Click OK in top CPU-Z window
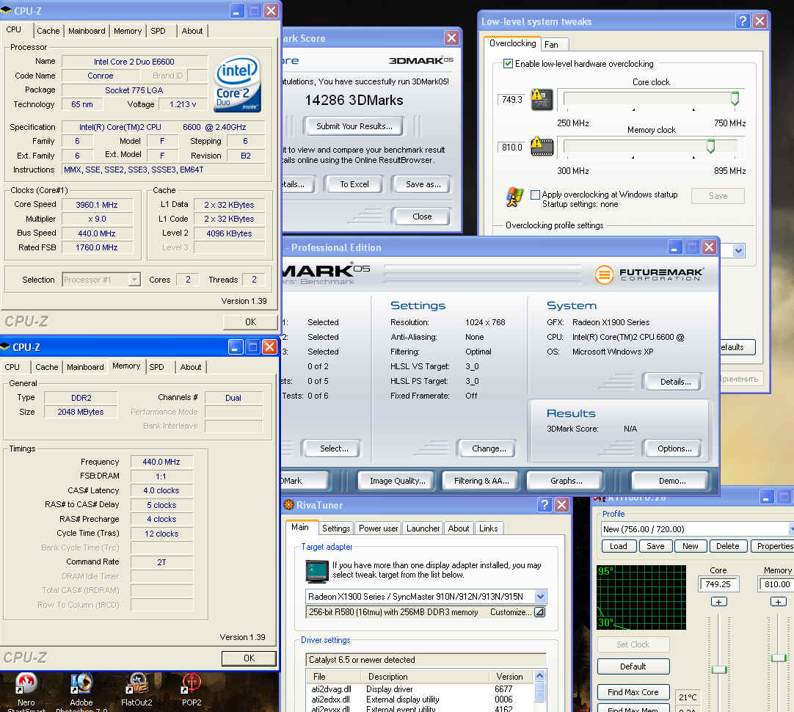 pos(250,322)
